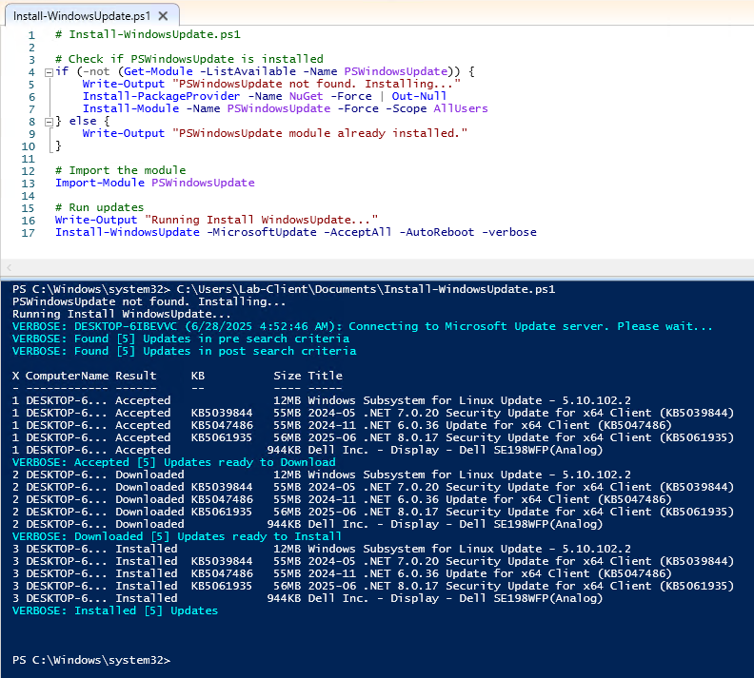Click console output 'PSWindowsUpdate not found. Installing...'

[149, 301]
